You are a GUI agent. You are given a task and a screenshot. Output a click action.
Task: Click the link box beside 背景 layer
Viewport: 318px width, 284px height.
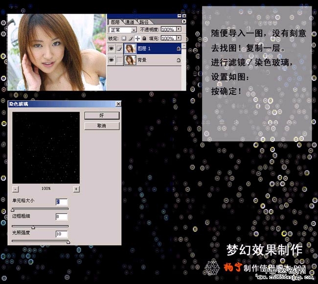pyautogui.click(x=119, y=60)
